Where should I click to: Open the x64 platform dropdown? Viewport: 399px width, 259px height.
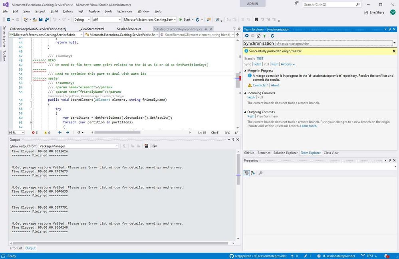[x=107, y=20]
